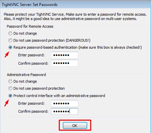Focus the Administrative "Confirm password" field
Screen dimensions: 151x133
(64, 111)
